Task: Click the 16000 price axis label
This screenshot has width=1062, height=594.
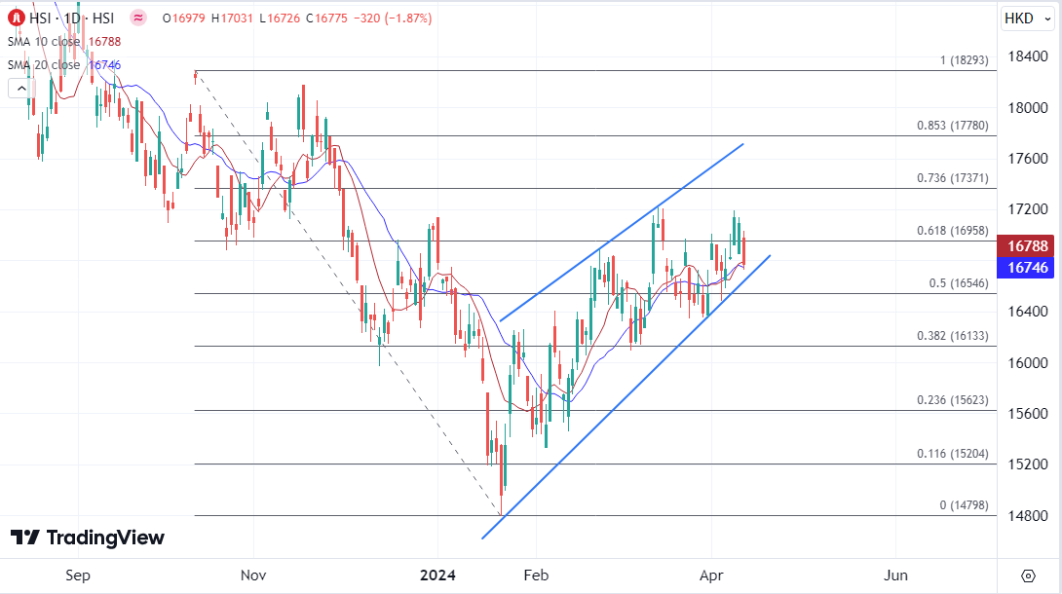Action: click(1028, 362)
